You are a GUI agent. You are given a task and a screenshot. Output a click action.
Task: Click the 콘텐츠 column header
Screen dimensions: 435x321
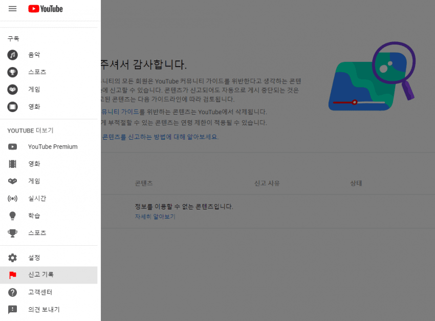[x=144, y=183]
